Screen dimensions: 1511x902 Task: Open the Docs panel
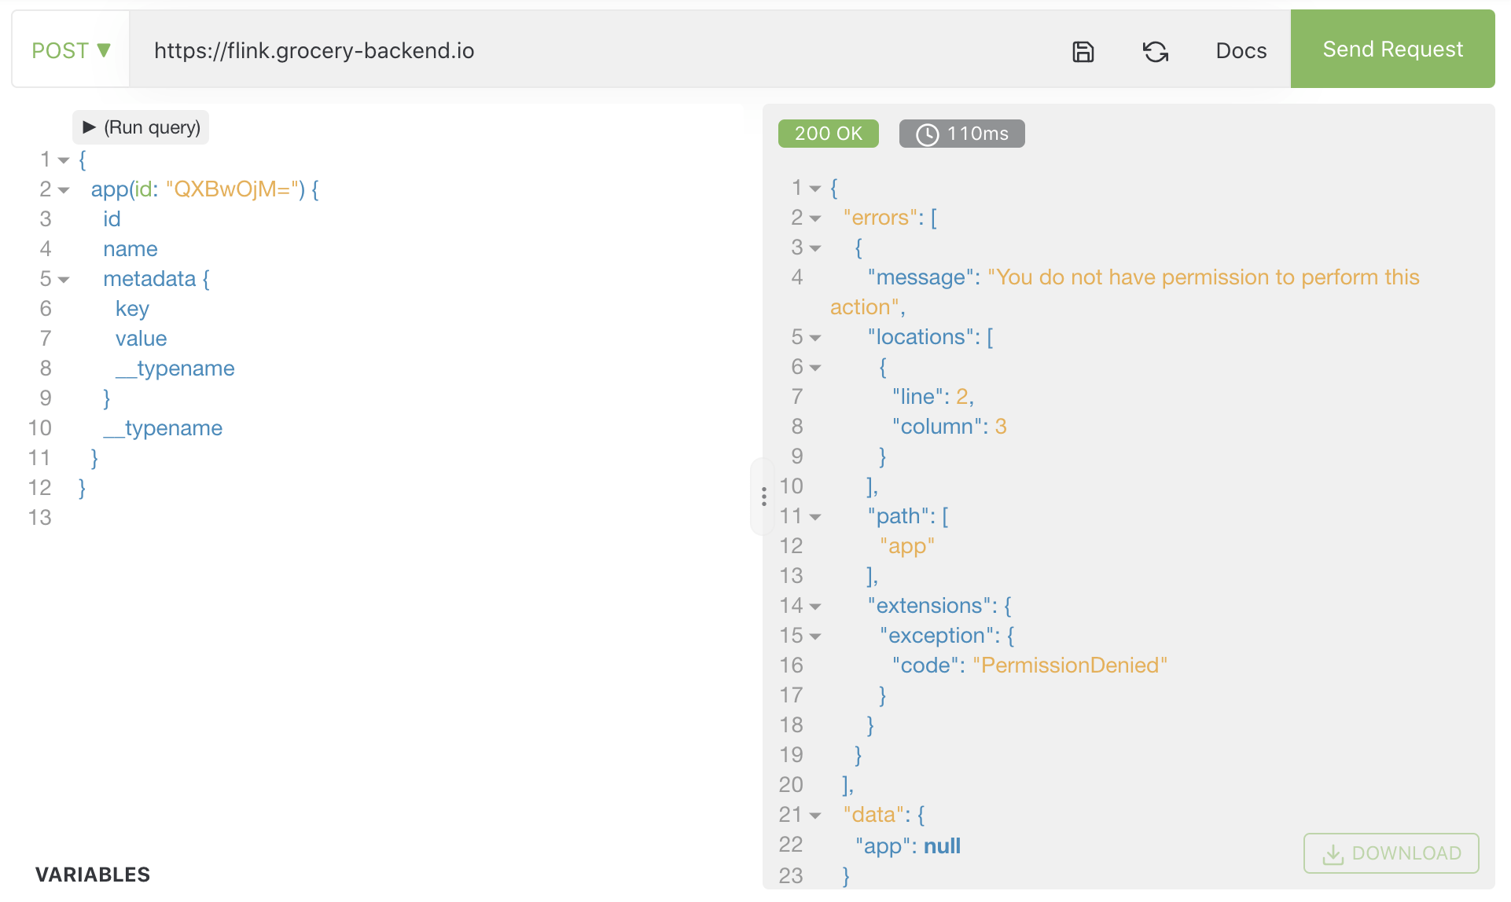pos(1241,51)
